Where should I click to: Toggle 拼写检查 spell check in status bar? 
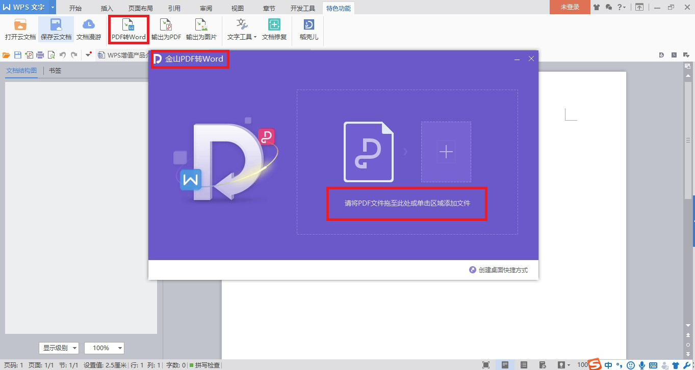(x=205, y=365)
